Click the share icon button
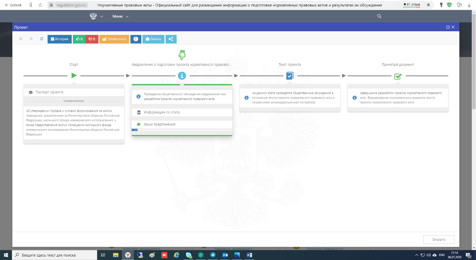The image size is (476, 260). (171, 39)
